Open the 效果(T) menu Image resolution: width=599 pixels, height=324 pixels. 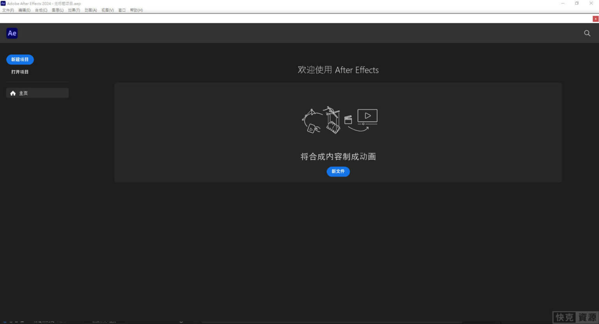pyautogui.click(x=74, y=10)
